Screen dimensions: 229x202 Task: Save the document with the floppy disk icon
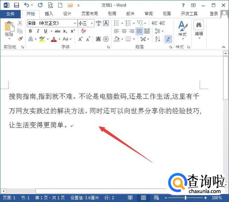tap(16, 5)
